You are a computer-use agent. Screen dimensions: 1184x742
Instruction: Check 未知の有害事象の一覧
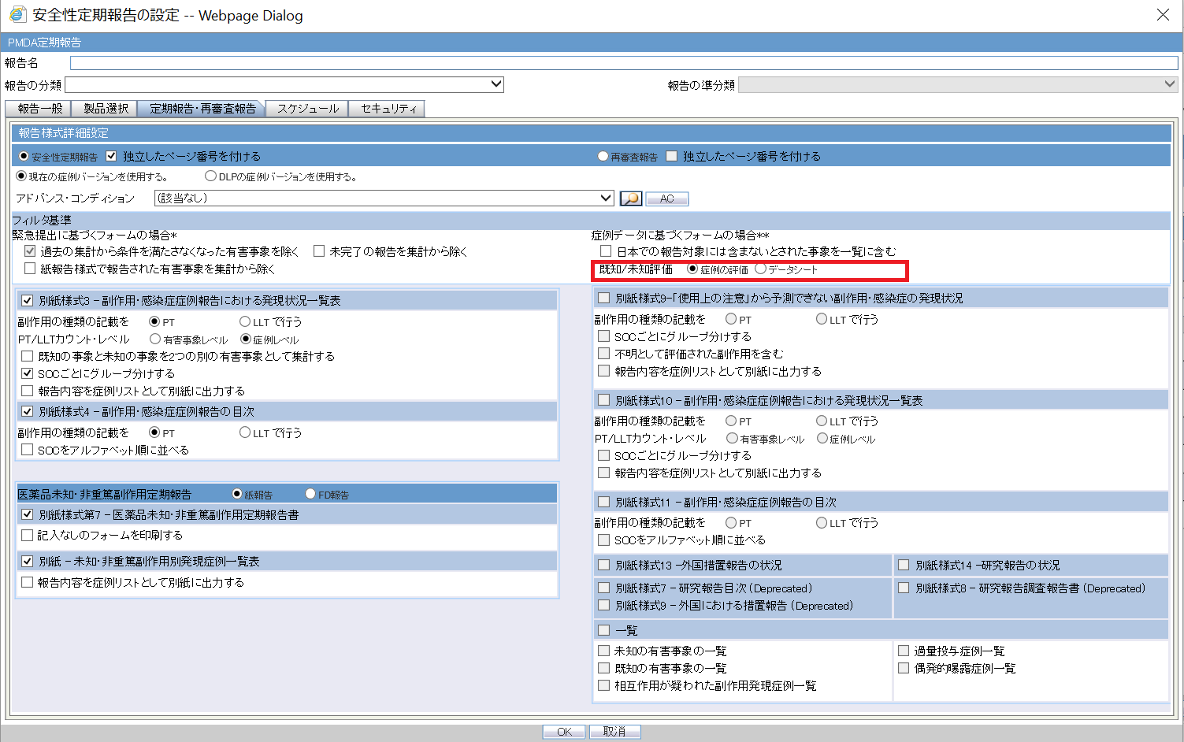(604, 651)
